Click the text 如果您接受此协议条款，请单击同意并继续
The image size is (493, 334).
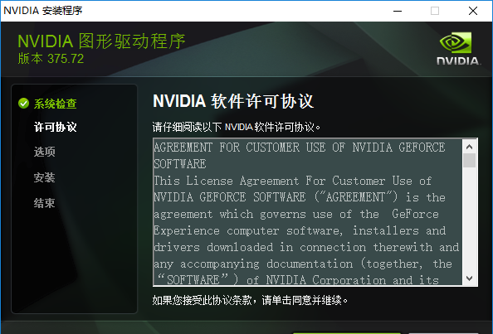pos(251,300)
